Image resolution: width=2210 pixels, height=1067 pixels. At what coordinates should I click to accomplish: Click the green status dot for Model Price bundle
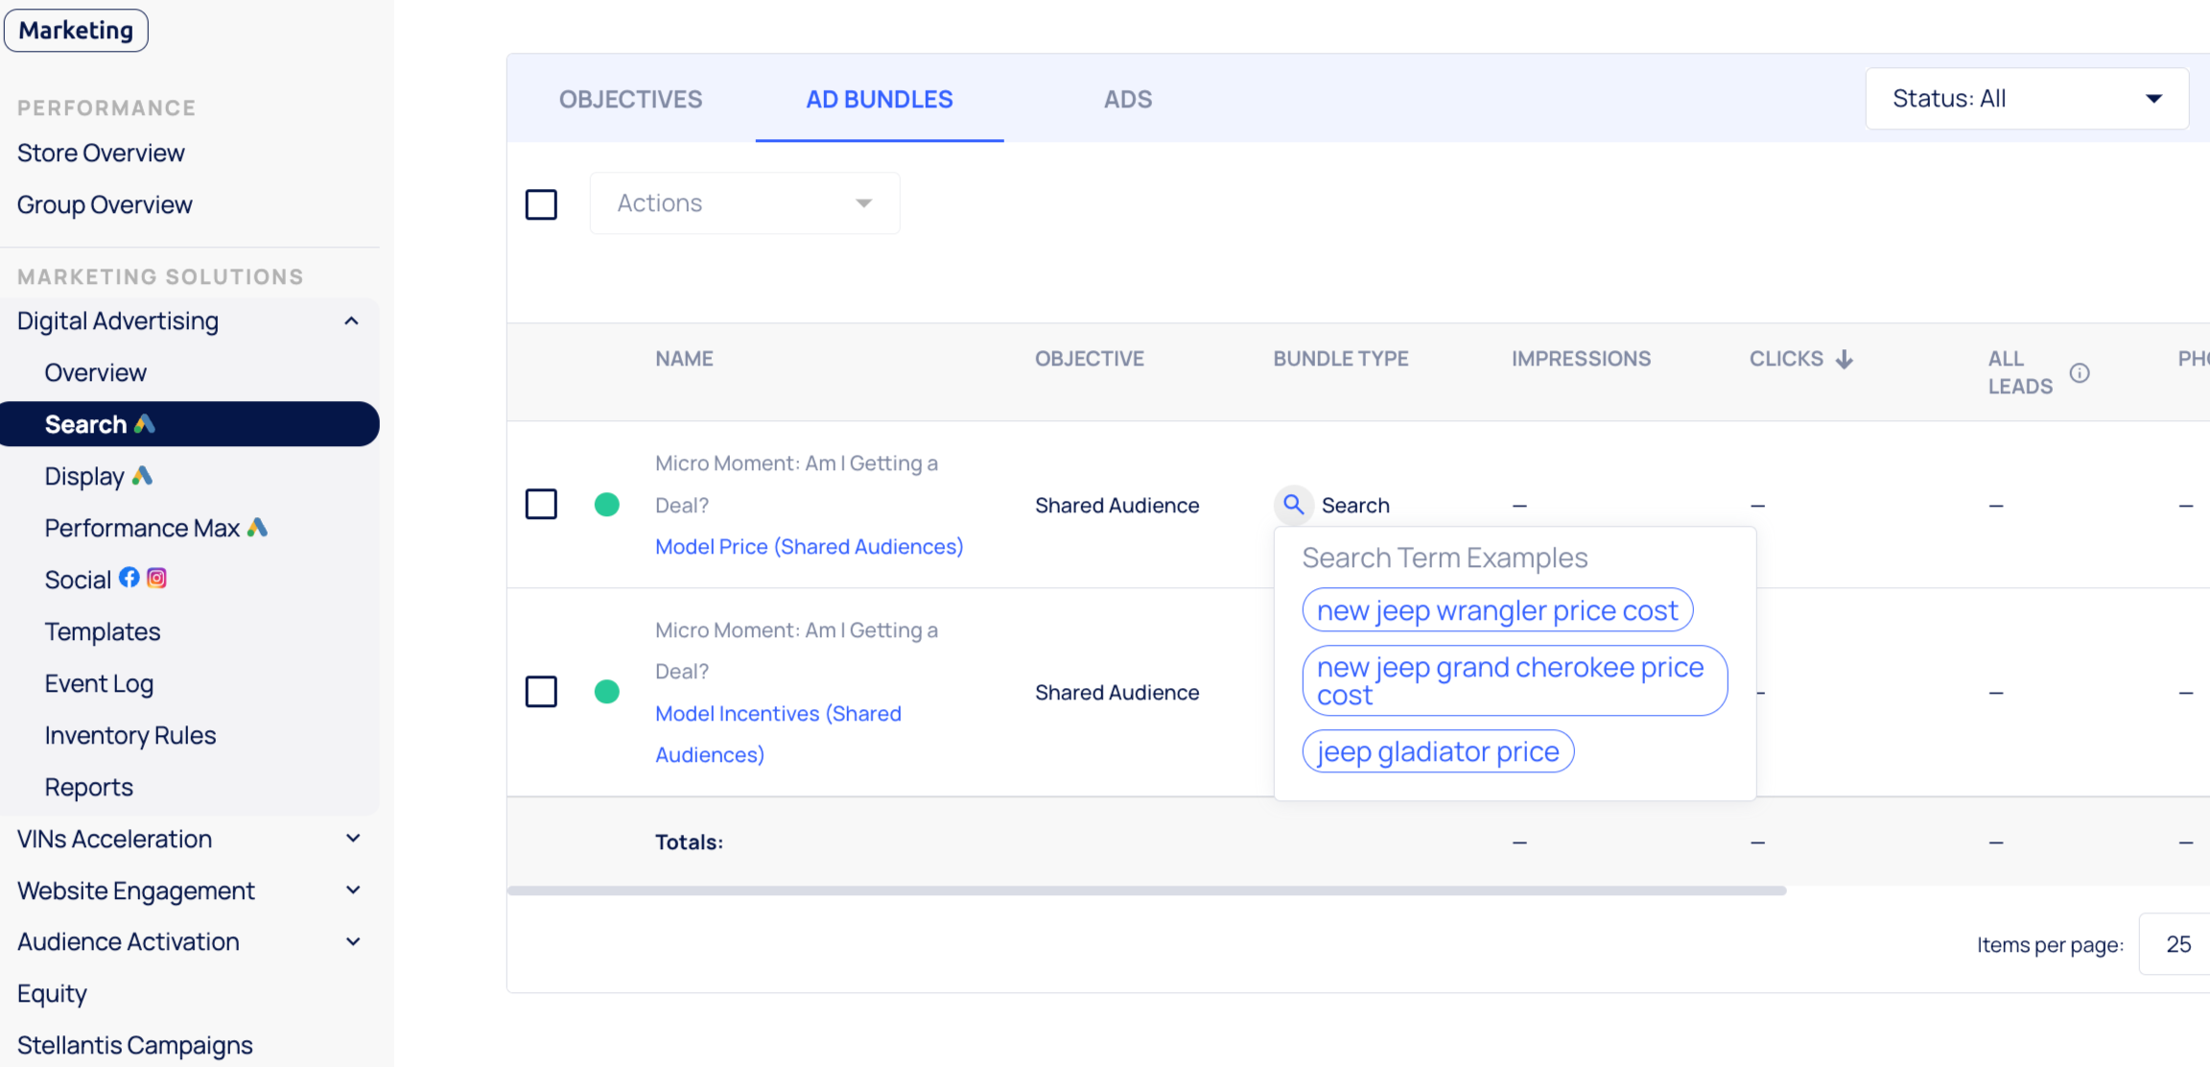click(x=606, y=505)
